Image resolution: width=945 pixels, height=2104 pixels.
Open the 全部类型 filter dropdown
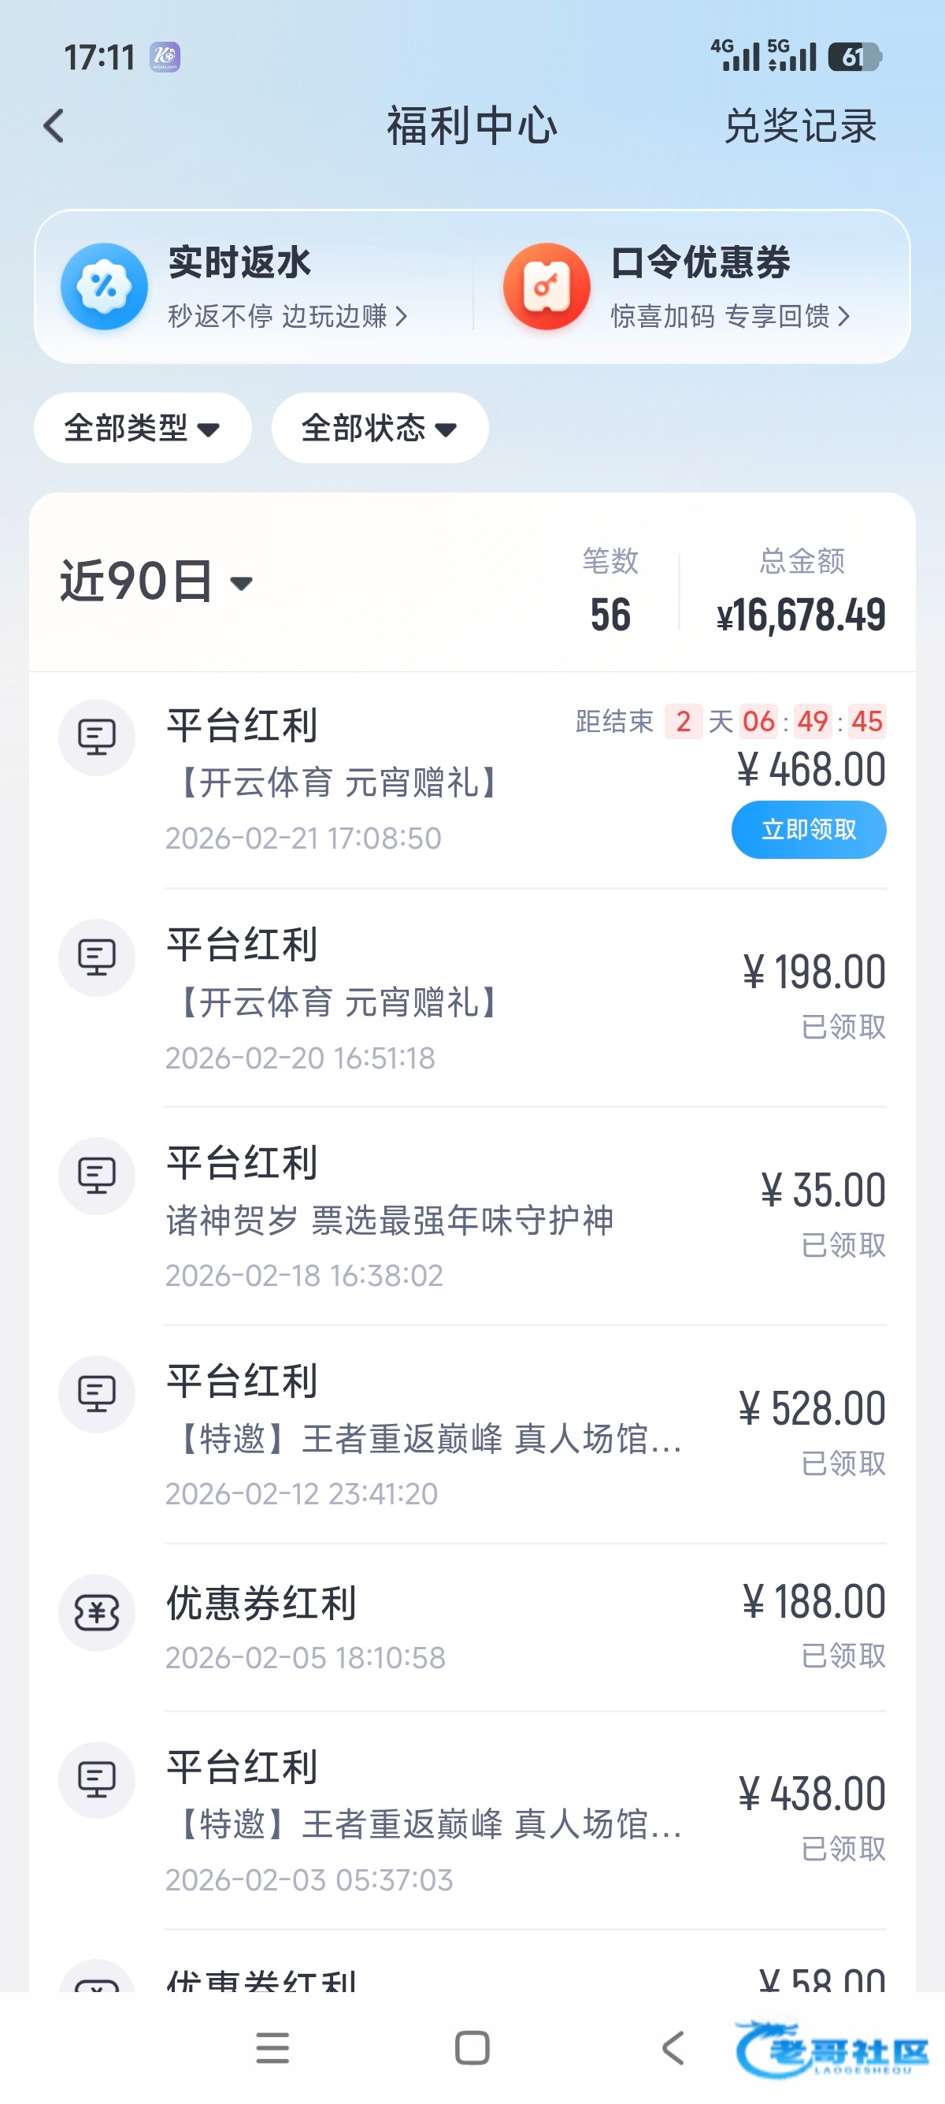click(142, 428)
